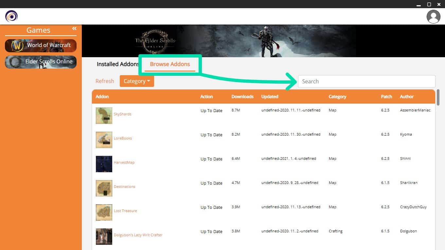Click Up To Date status for SkyShards

point(211,111)
